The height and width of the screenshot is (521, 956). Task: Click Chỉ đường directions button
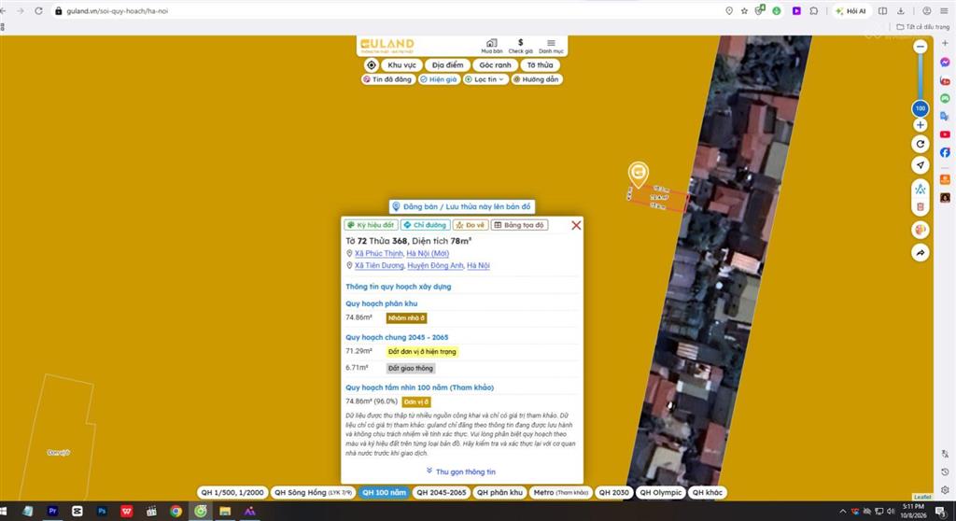[x=426, y=225]
